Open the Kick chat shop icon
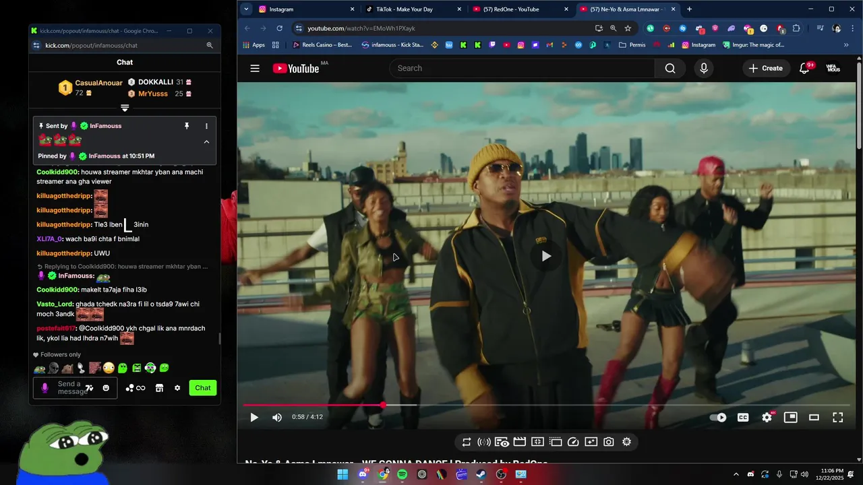This screenshot has height=485, width=863. pyautogui.click(x=159, y=388)
